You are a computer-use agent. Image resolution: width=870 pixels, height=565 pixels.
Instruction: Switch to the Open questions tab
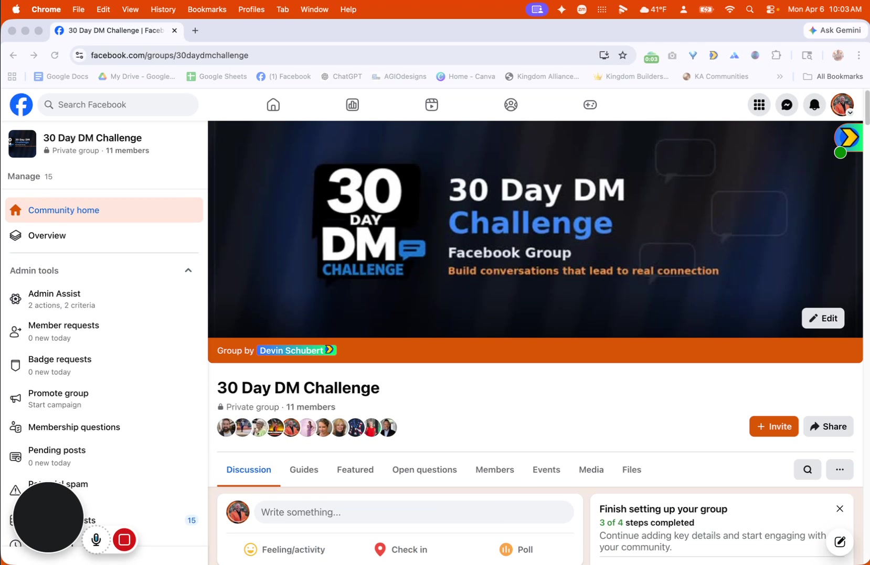click(425, 470)
